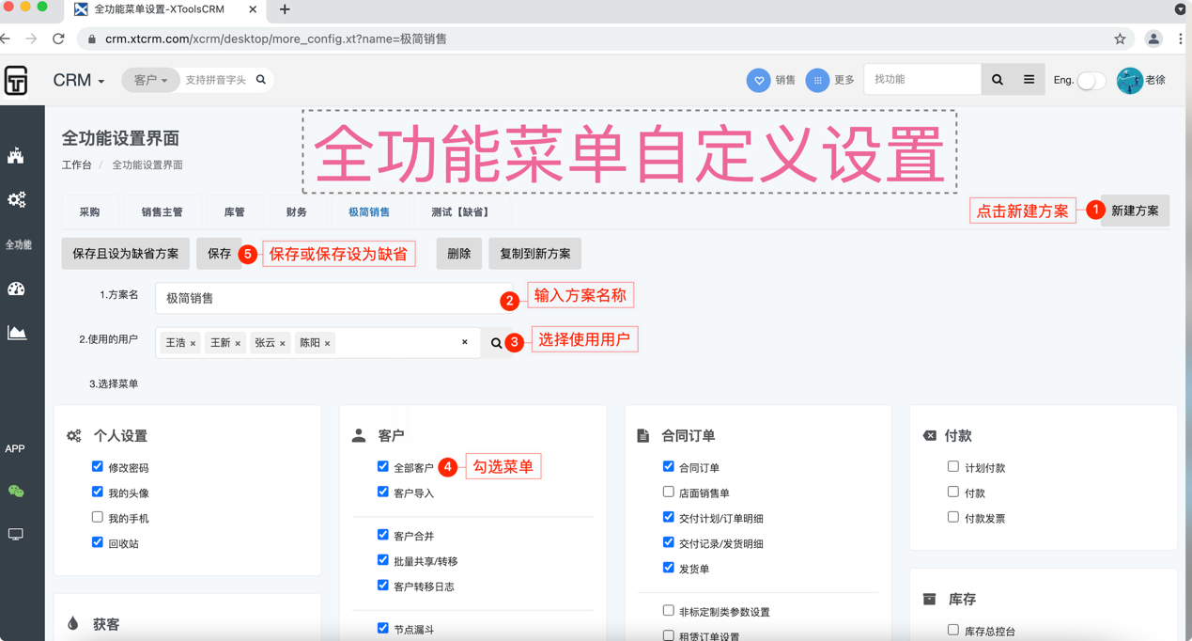The image size is (1192, 641).
Task: Open the CRM dropdown menu
Action: (79, 81)
